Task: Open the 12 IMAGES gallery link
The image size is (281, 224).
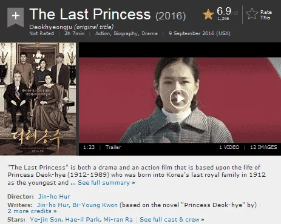Action: point(263,147)
